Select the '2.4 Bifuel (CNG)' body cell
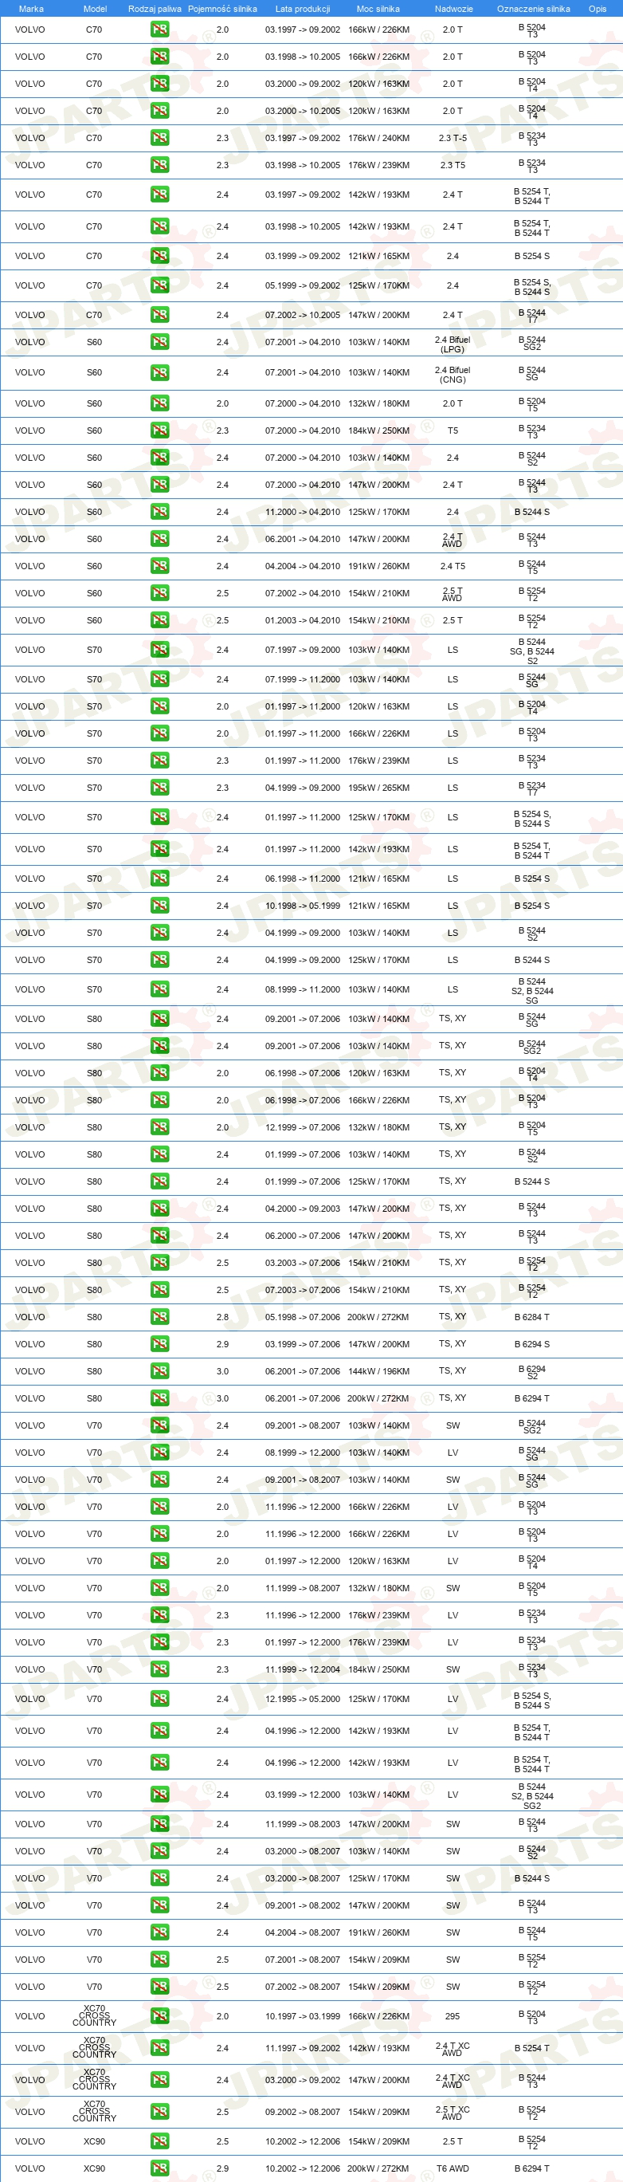Screen dimensions: 623x2182 click(453, 375)
